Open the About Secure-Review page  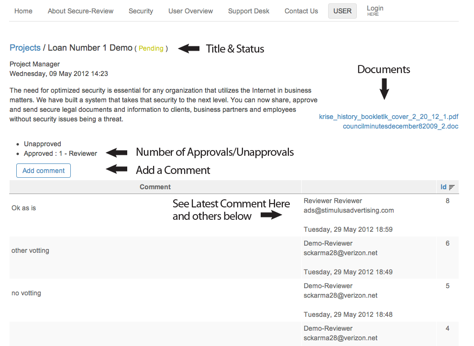[80, 11]
